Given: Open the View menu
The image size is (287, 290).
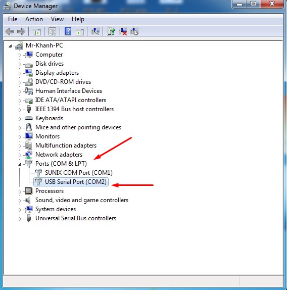Looking at the screenshot, I should tap(57, 19).
